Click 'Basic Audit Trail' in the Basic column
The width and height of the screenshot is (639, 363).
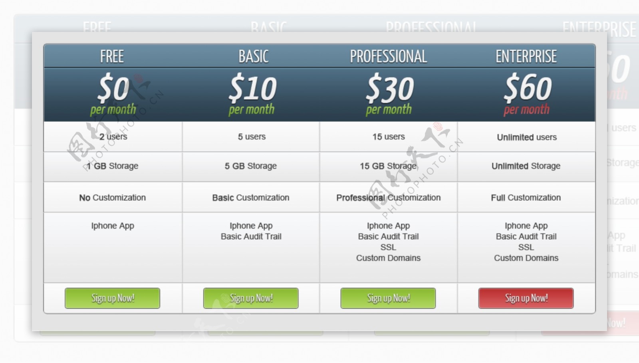[251, 236]
